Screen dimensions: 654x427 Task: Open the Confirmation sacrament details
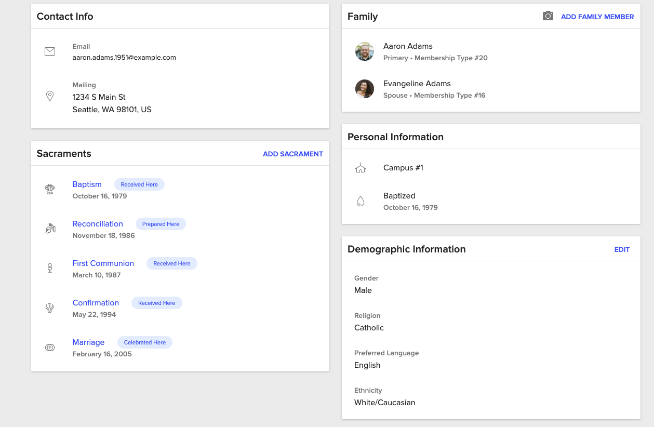tap(96, 302)
